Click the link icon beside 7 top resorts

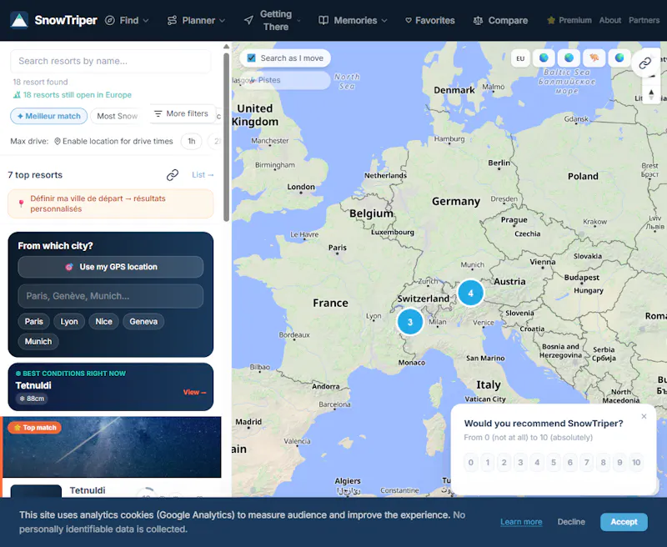[173, 175]
